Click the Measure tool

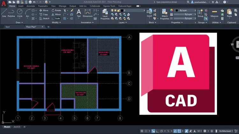[x=214, y=13]
